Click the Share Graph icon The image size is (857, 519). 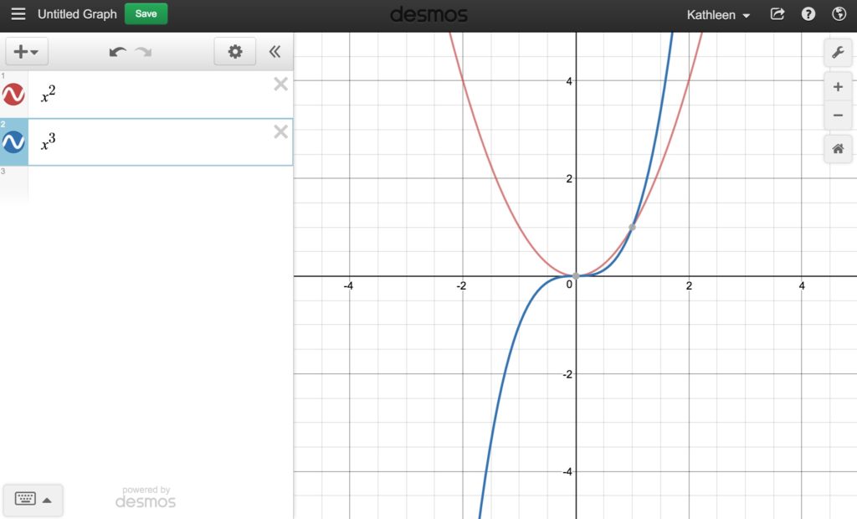[777, 14]
